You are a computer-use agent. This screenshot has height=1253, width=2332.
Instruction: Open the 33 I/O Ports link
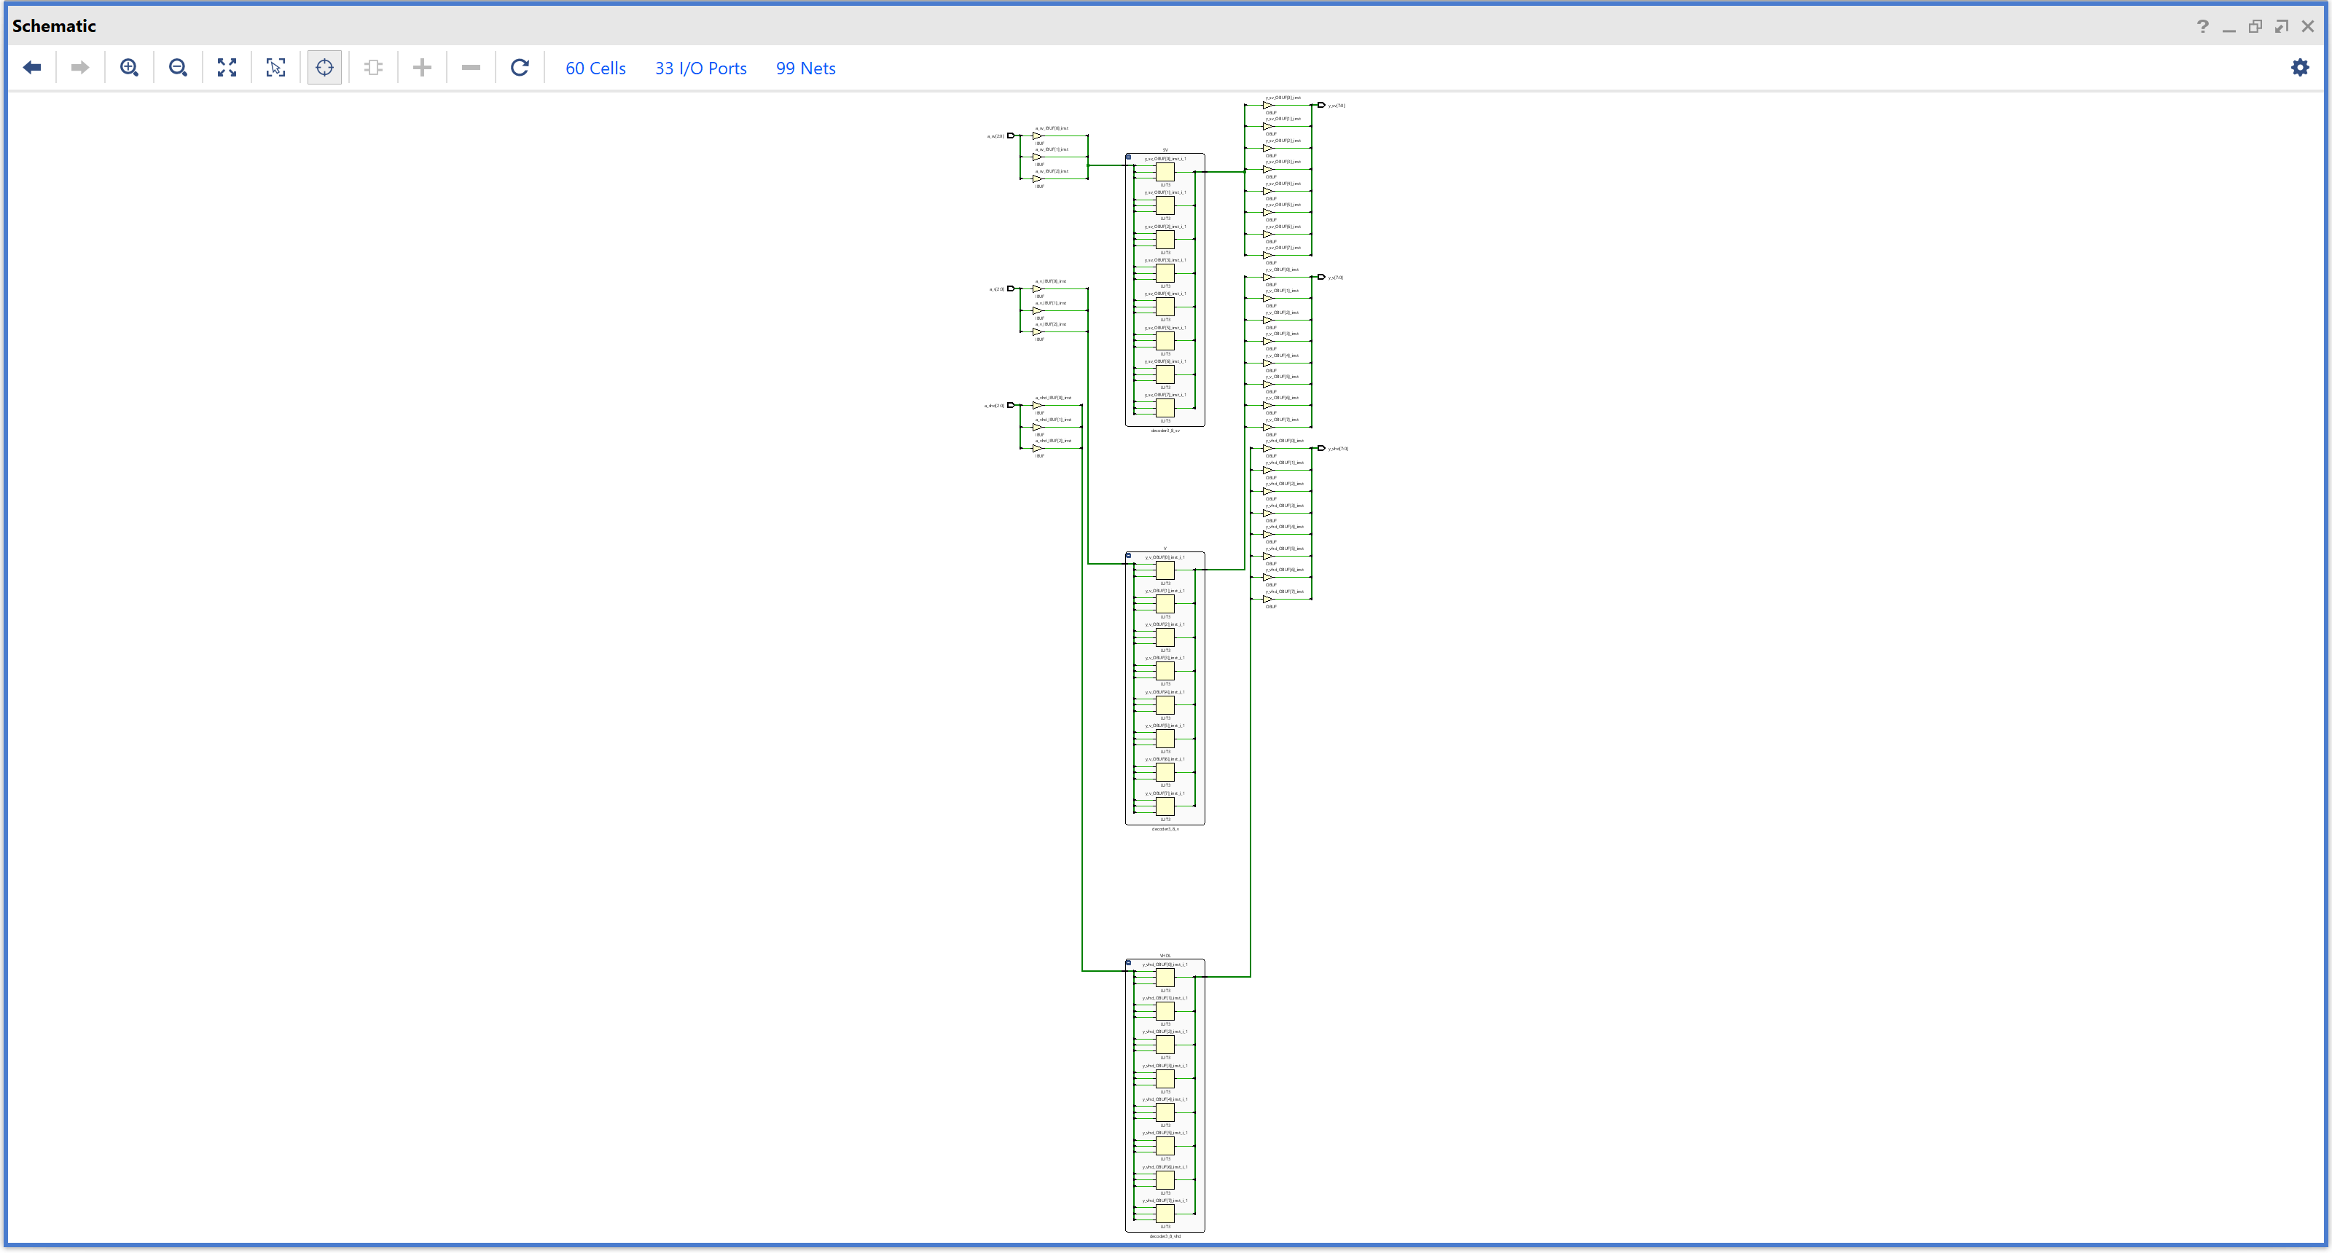[x=700, y=68]
